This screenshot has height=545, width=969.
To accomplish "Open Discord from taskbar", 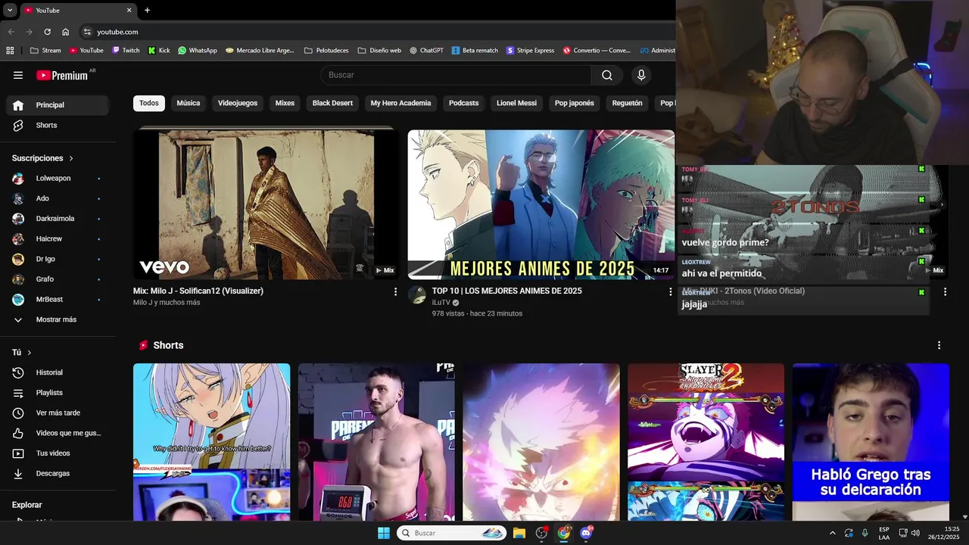I will point(587,533).
